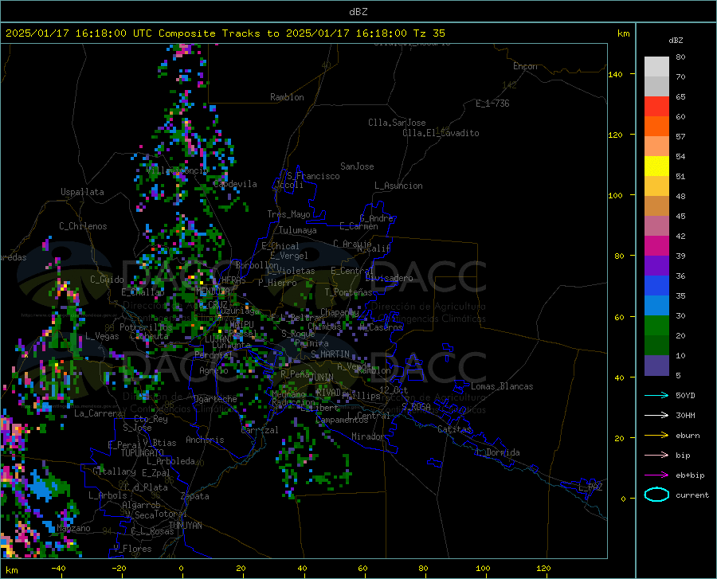Click the '-40' tick on the horizontal km axis

[x=58, y=568]
